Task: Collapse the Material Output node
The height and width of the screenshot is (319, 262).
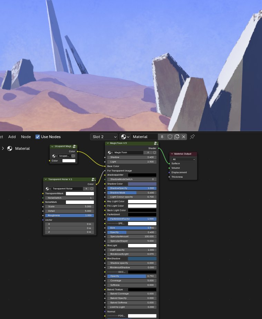Action: [x=172, y=154]
